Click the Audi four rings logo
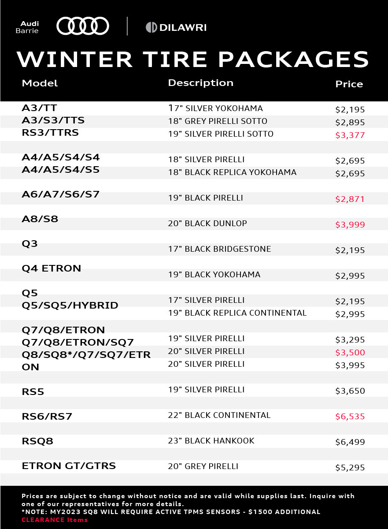 [82, 26]
